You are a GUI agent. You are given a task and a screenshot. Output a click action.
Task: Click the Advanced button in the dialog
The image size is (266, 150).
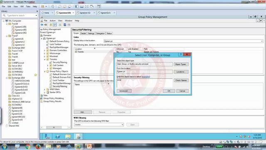coord(124,91)
